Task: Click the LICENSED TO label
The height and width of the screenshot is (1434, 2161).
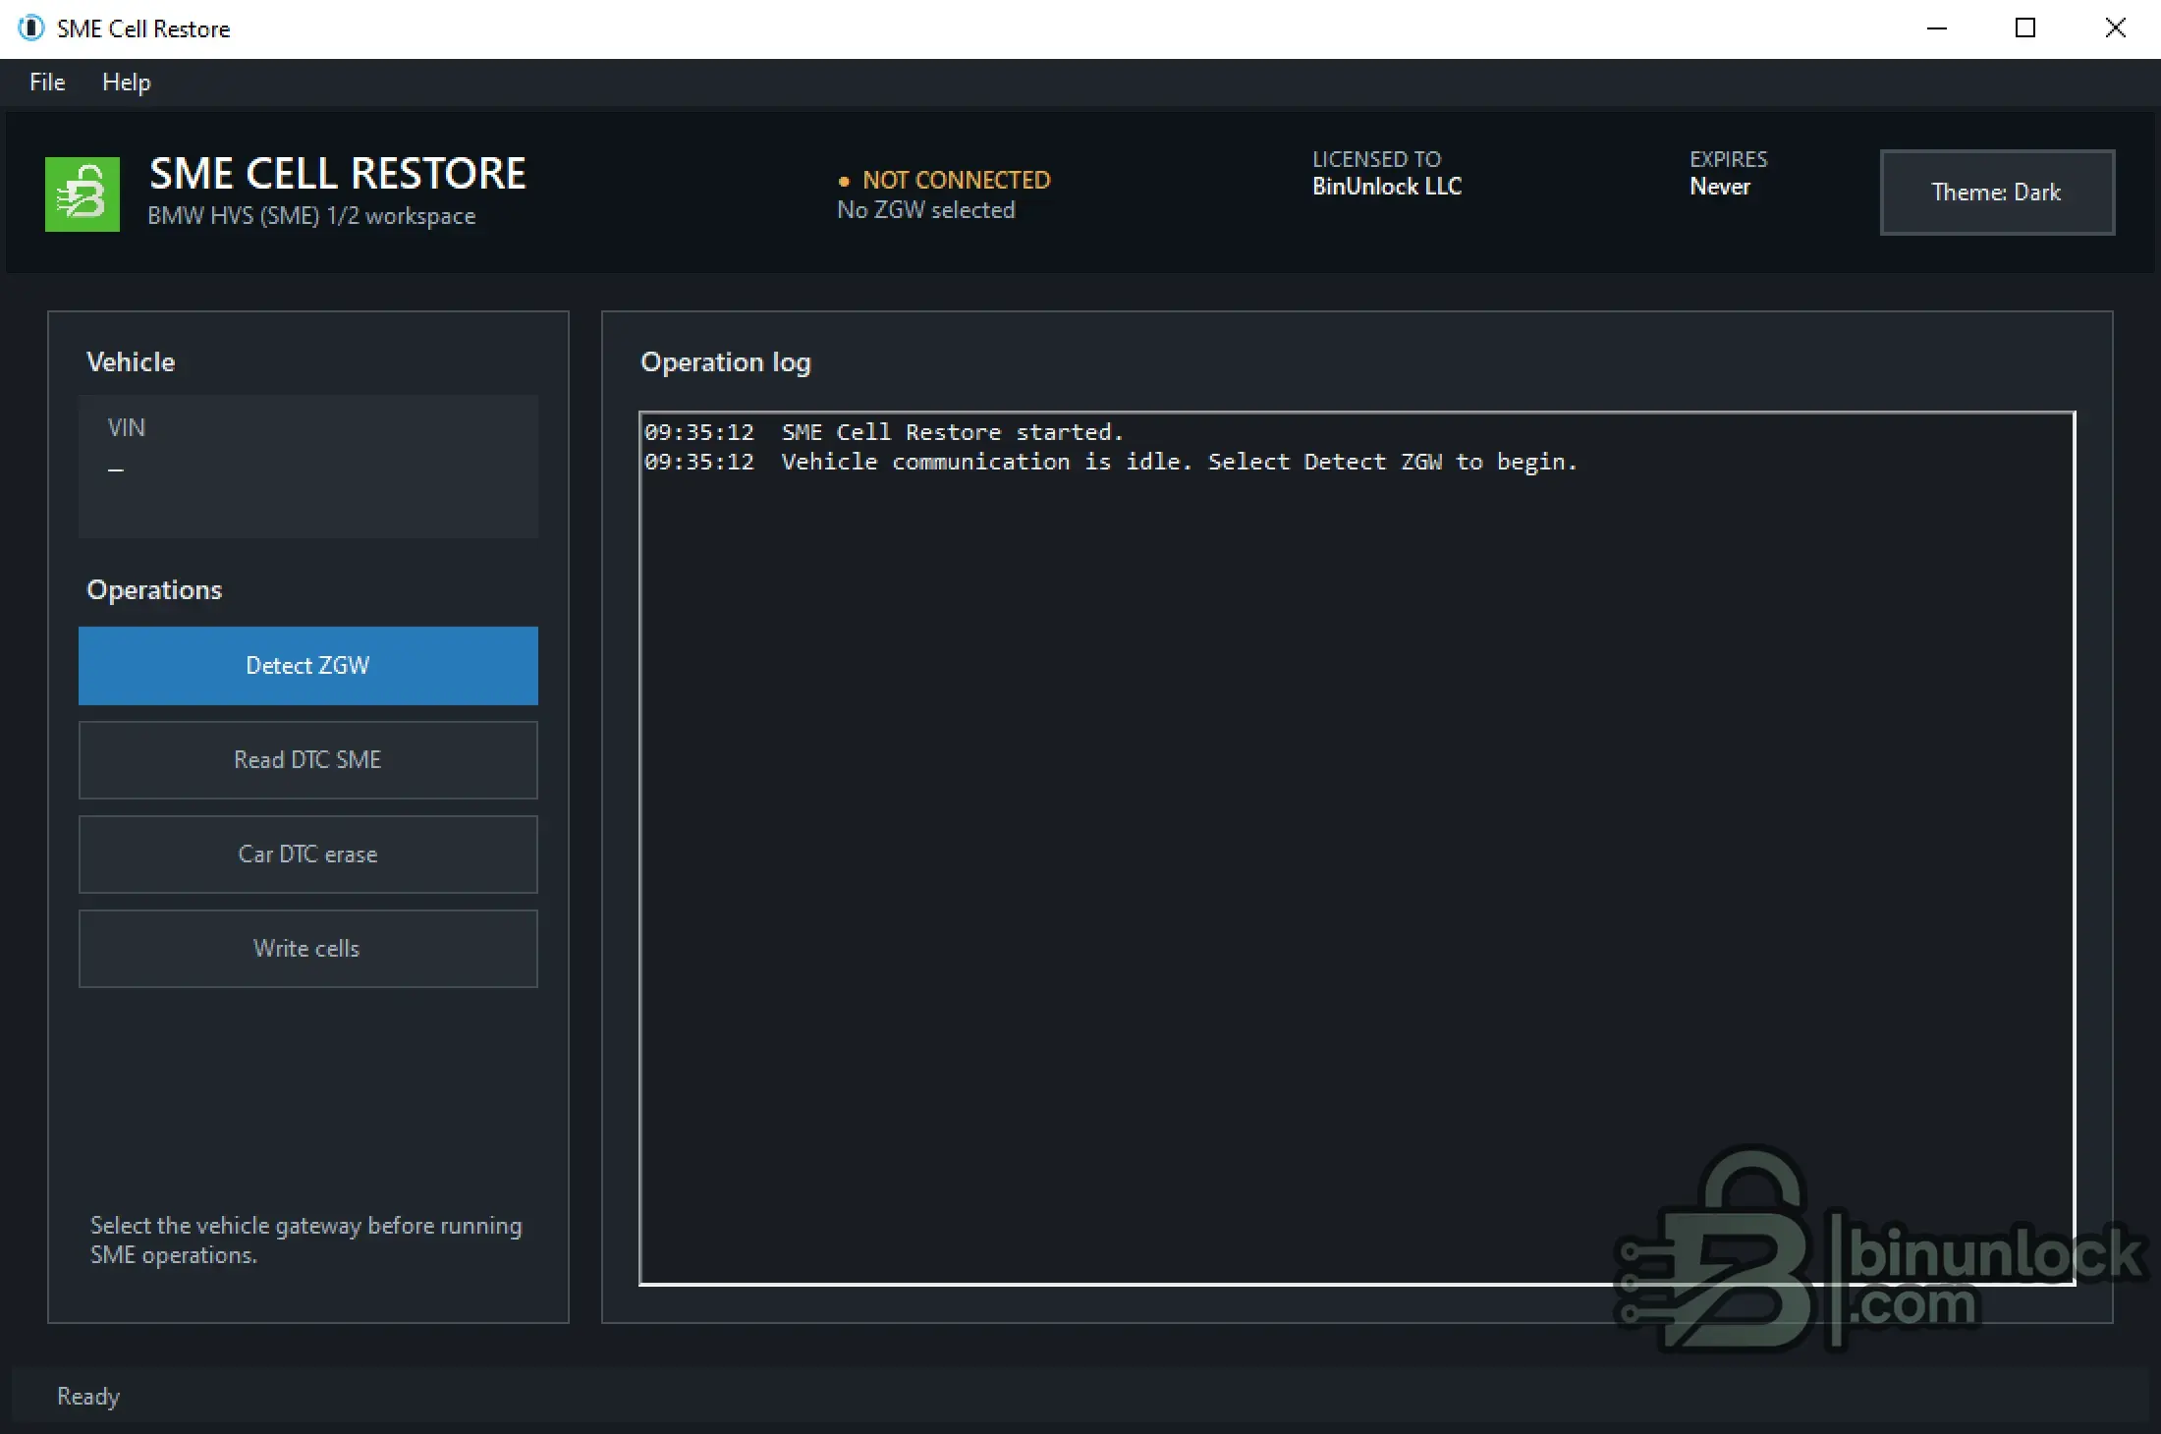Action: coord(1376,159)
